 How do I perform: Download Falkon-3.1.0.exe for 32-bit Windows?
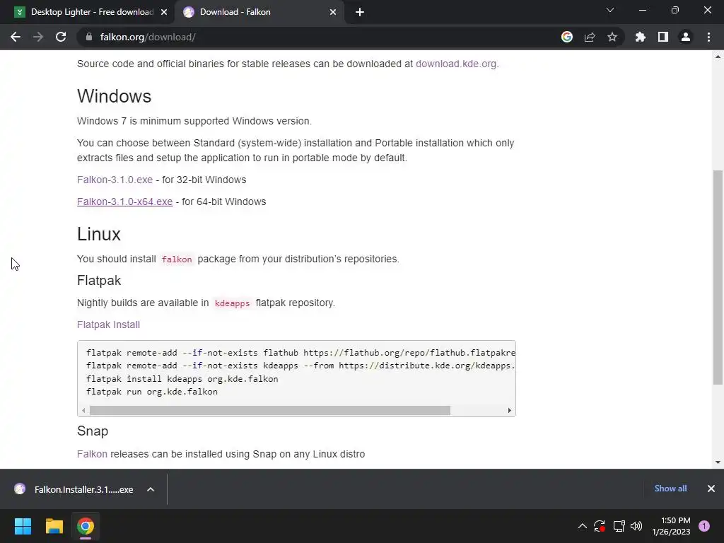pyautogui.click(x=115, y=180)
